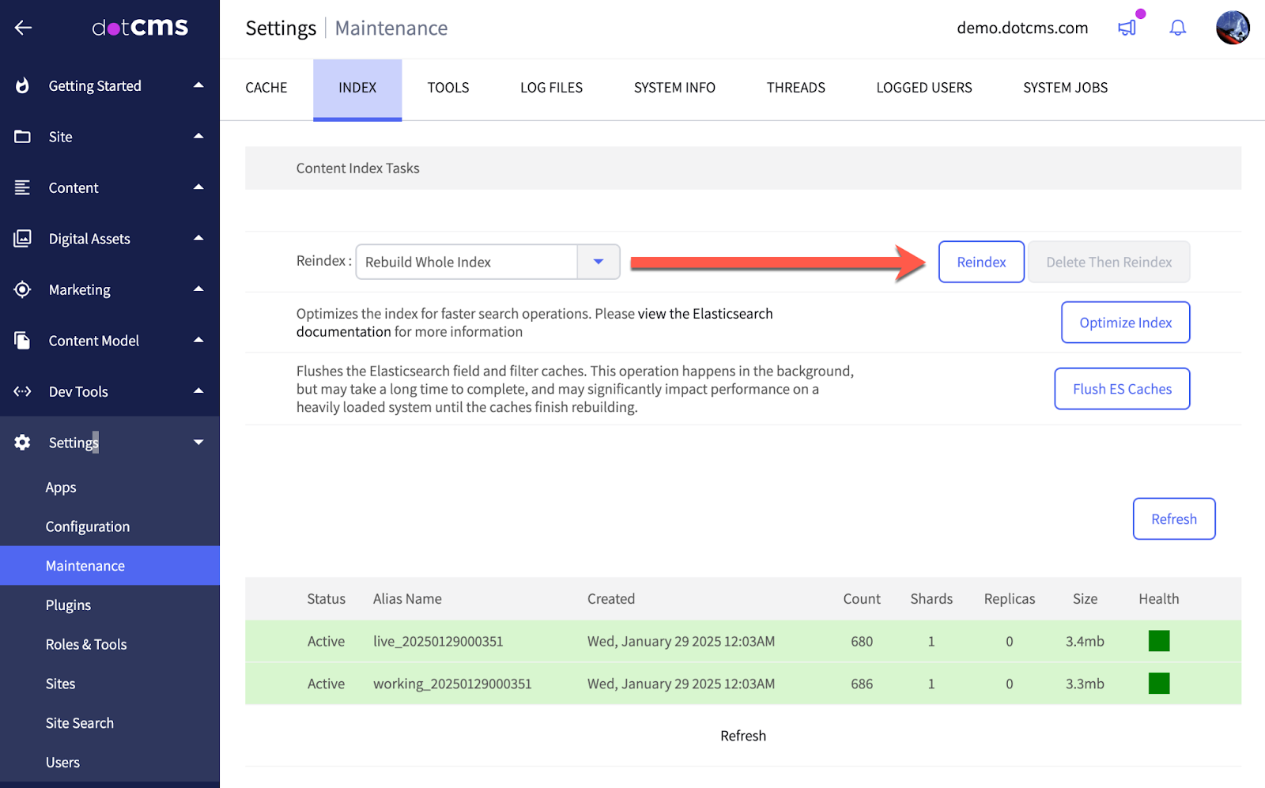Image resolution: width=1265 pixels, height=788 pixels.
Task: Click the user profile avatar
Action: pyautogui.click(x=1232, y=28)
